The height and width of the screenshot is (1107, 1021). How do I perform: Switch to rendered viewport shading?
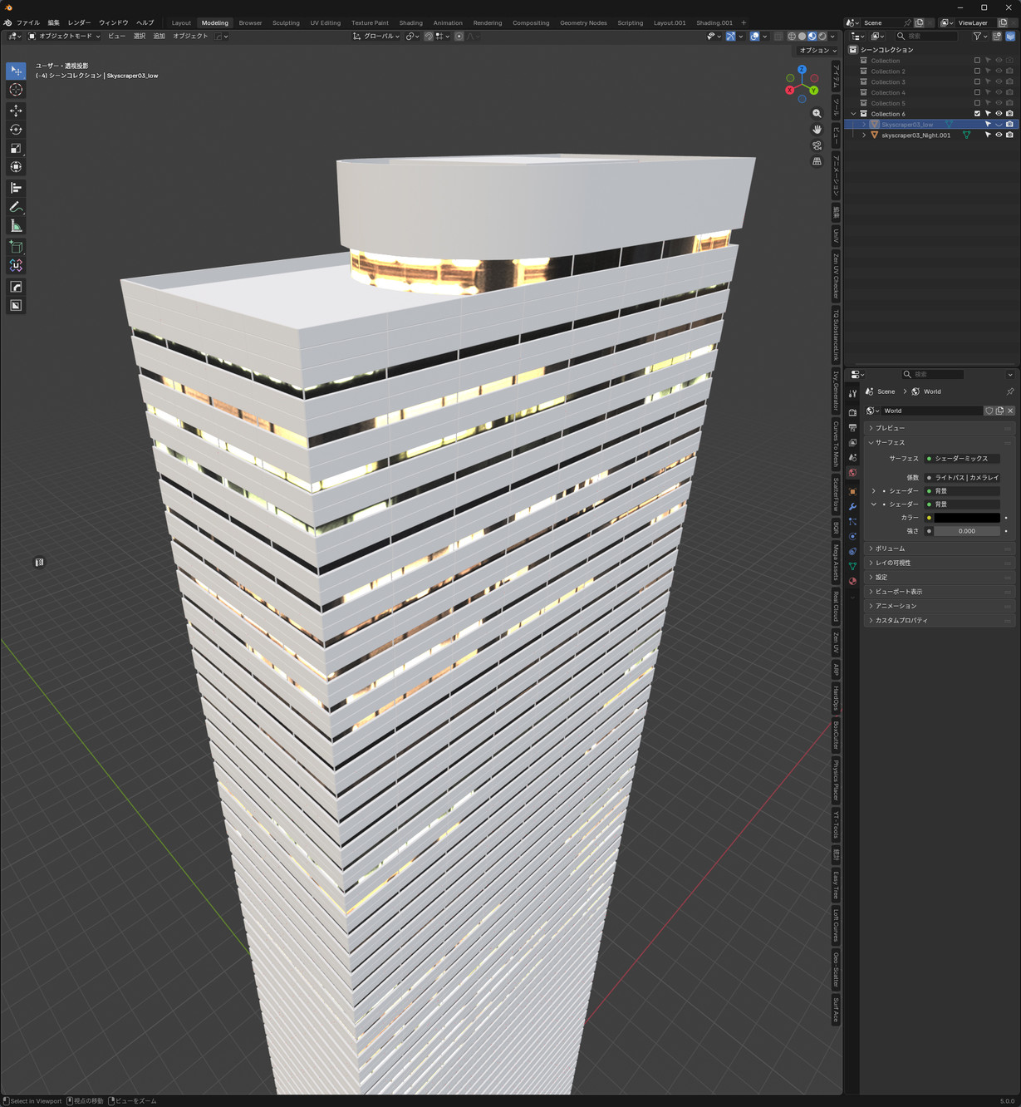point(822,37)
